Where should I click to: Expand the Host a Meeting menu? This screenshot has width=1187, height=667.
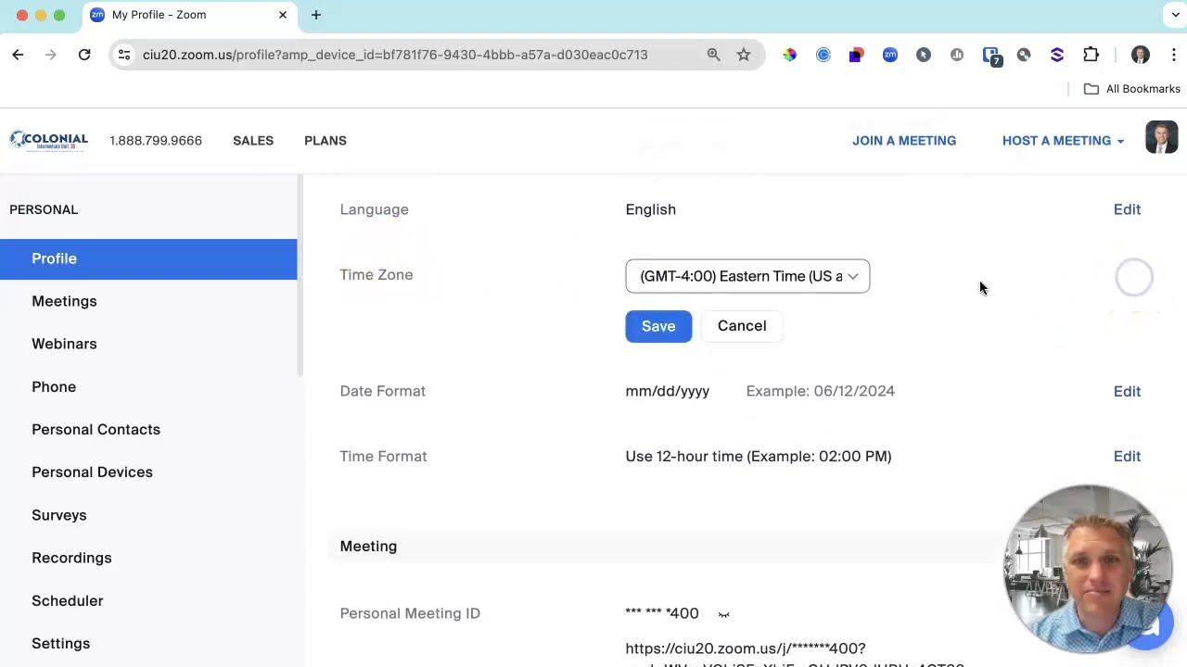pos(1063,141)
